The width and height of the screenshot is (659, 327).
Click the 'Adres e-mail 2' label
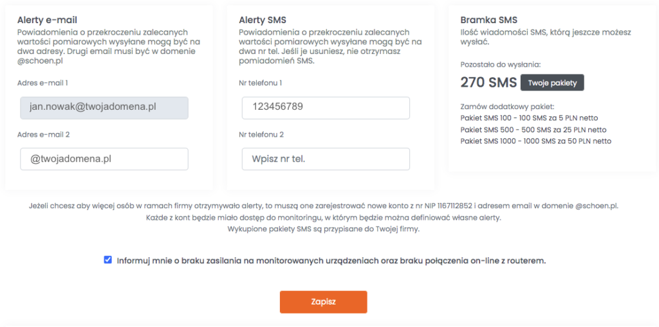[x=43, y=135]
